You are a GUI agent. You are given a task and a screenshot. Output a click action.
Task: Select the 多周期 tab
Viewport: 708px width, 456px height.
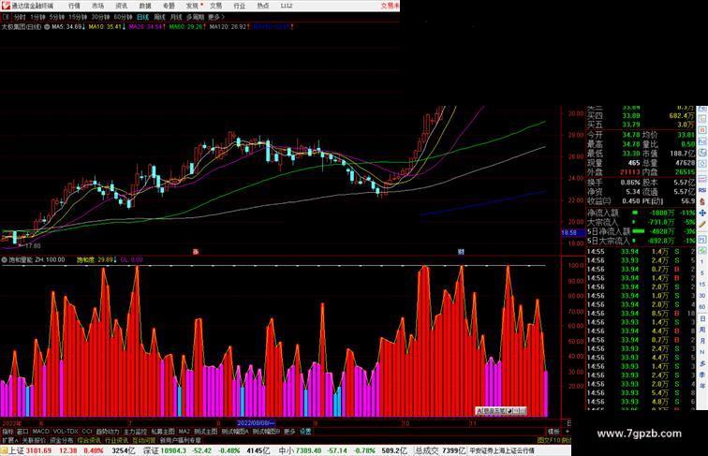pos(195,17)
